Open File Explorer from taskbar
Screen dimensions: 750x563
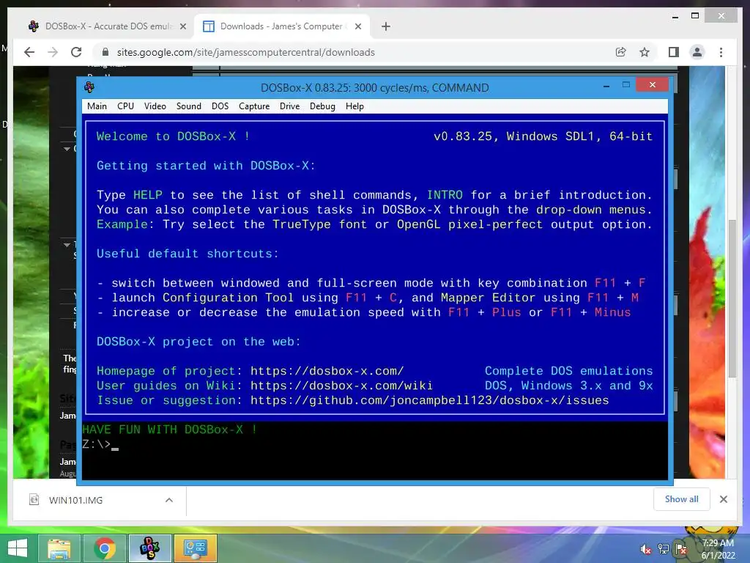pos(59,548)
